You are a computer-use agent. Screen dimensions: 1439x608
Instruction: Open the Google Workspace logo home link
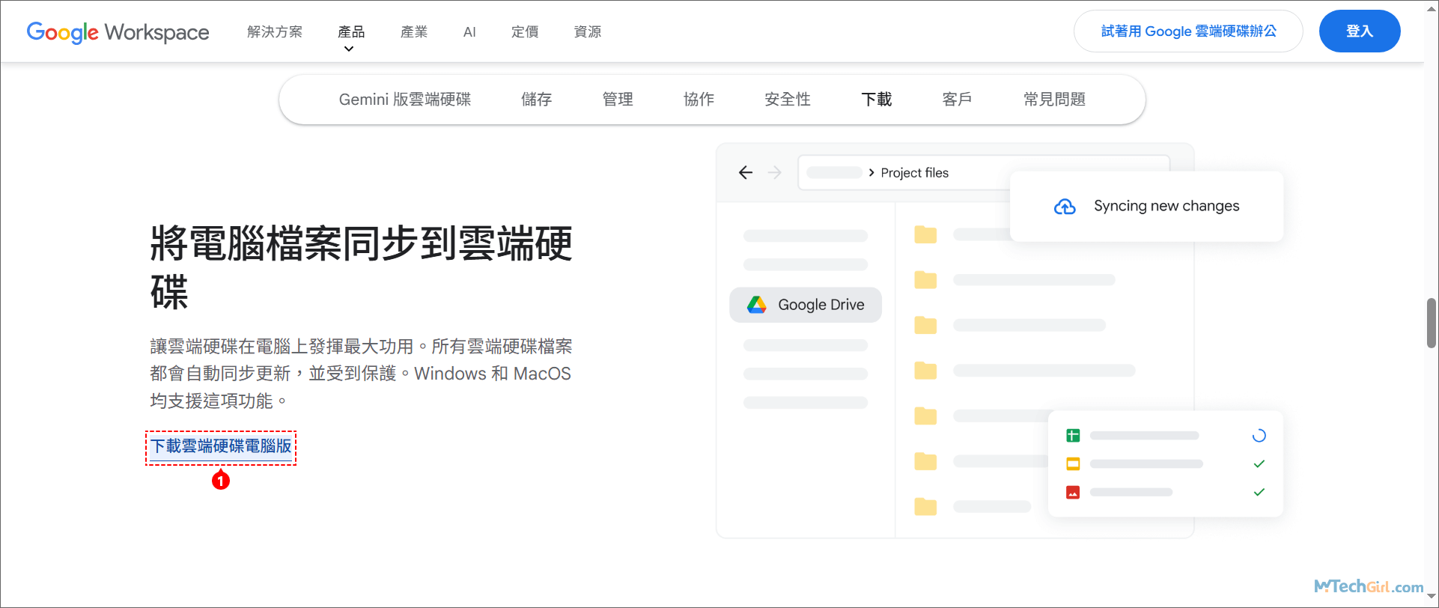coord(118,32)
